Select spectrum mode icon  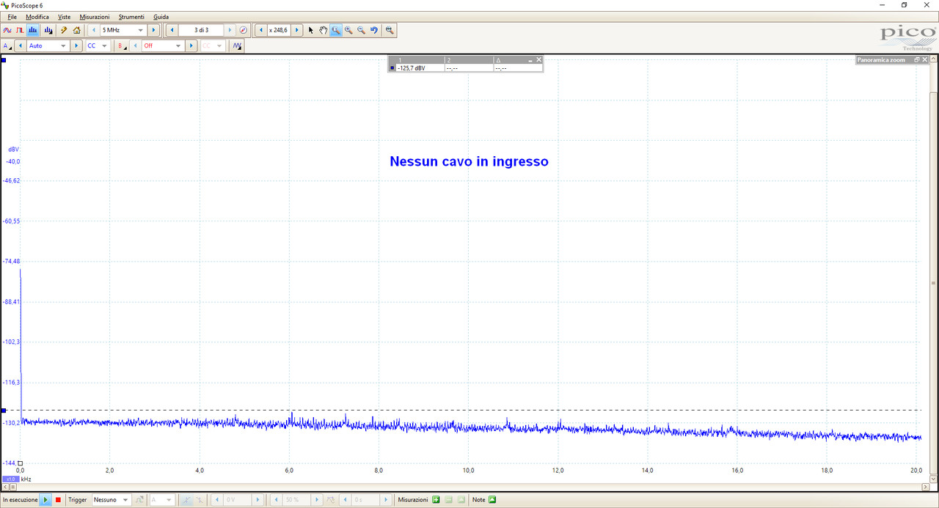33,30
